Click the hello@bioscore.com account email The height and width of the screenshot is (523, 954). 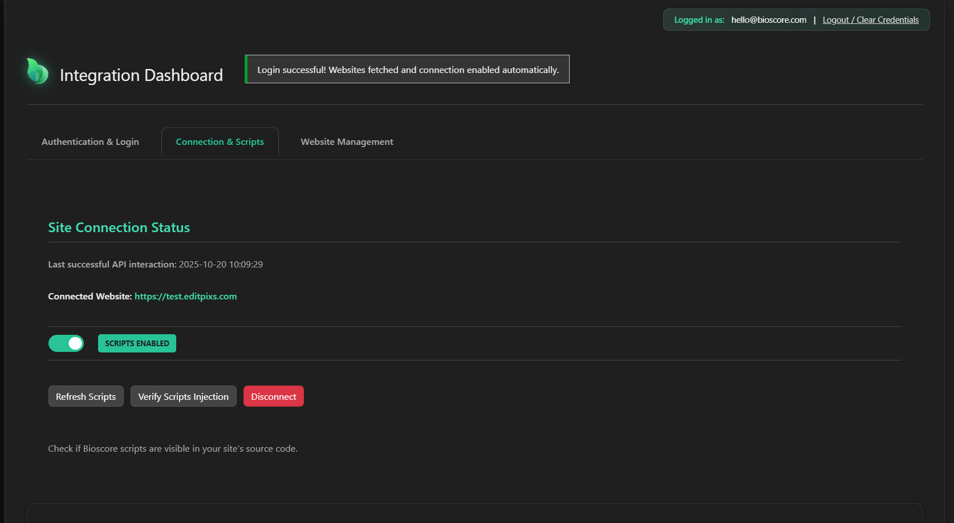pyautogui.click(x=769, y=20)
